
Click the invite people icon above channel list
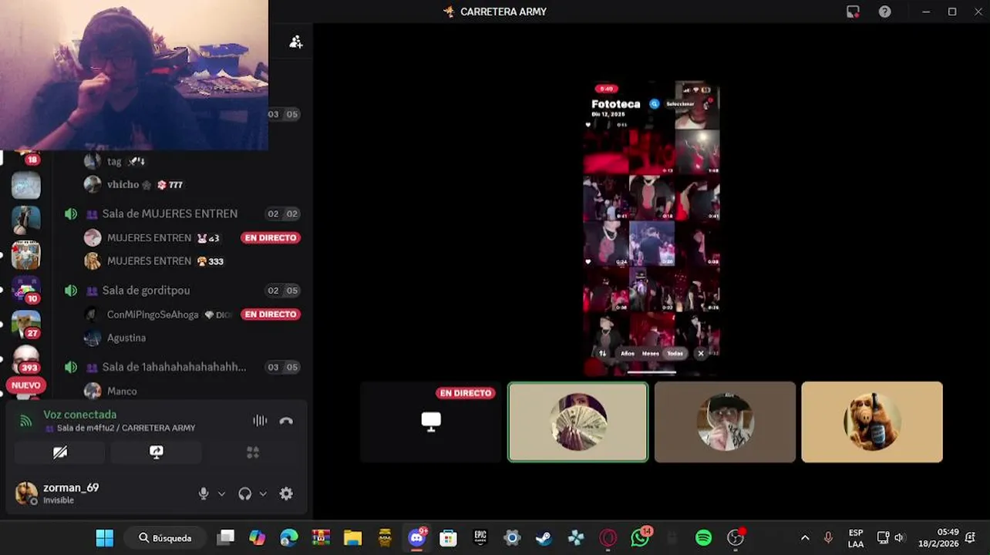point(296,42)
